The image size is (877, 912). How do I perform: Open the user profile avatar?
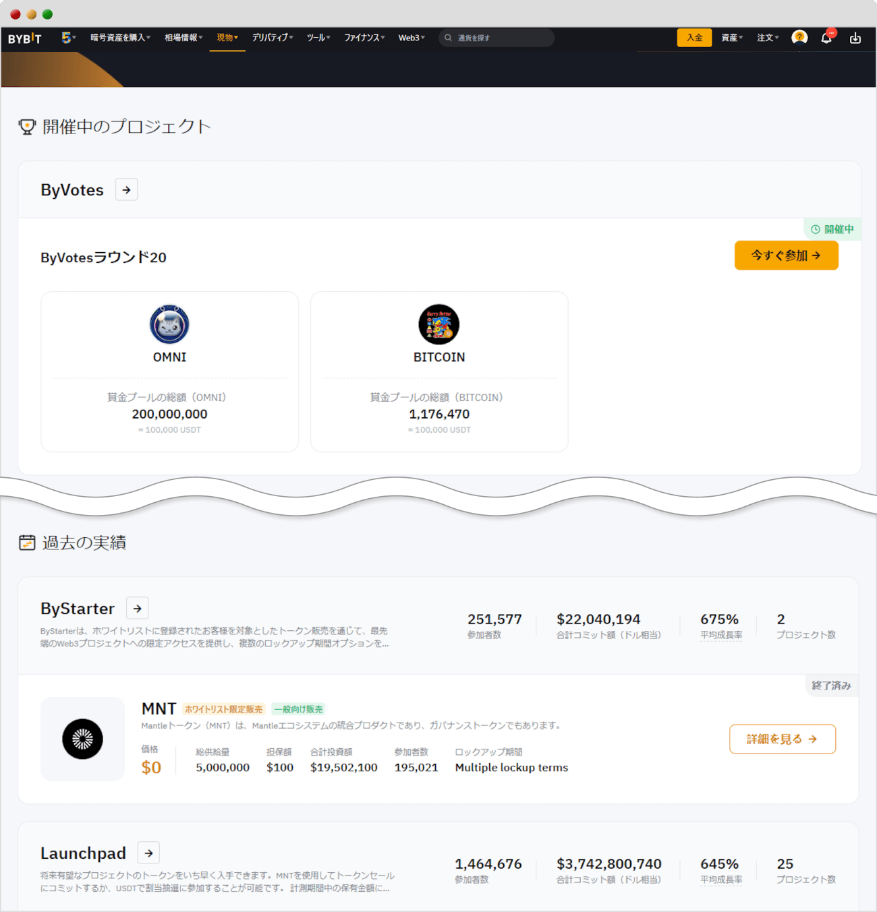pos(799,38)
